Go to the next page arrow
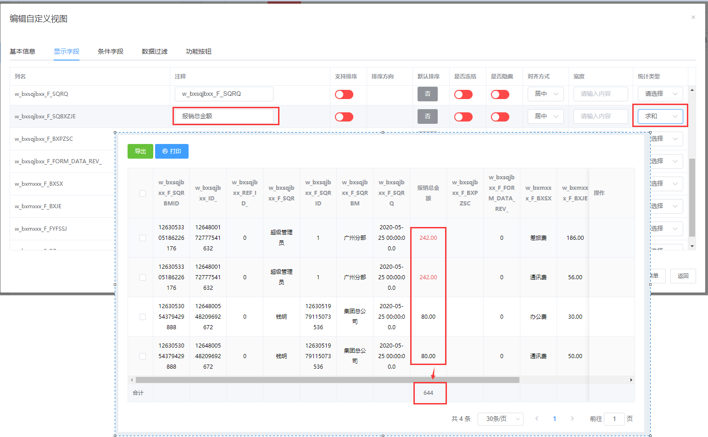708x437 pixels. 572,419
